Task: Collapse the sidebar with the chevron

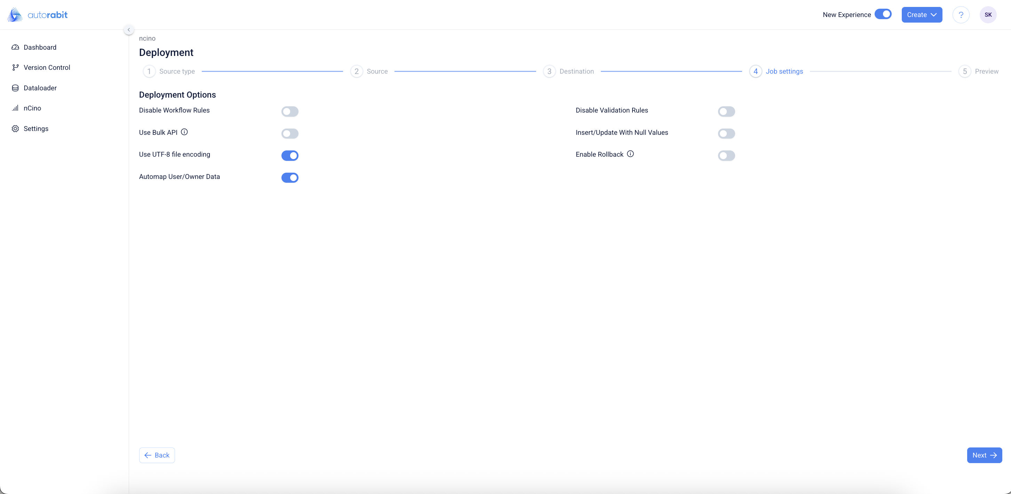Action: (129, 30)
